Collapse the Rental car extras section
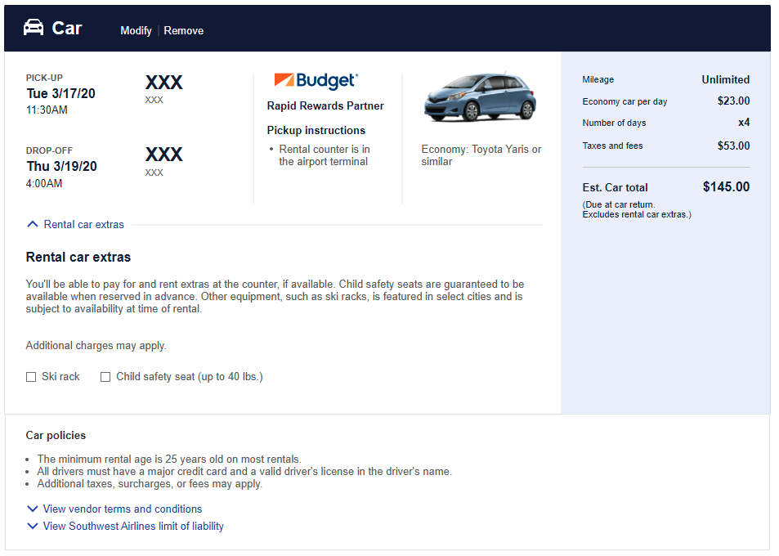 pos(83,224)
